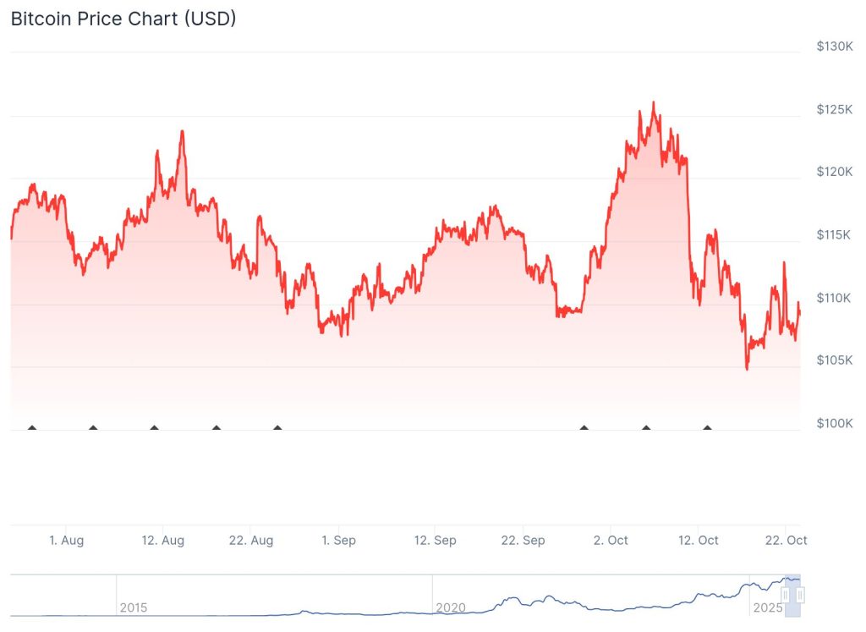Image resolution: width=866 pixels, height=632 pixels.
Task: Click the $115K price axis label
Action: (x=834, y=234)
